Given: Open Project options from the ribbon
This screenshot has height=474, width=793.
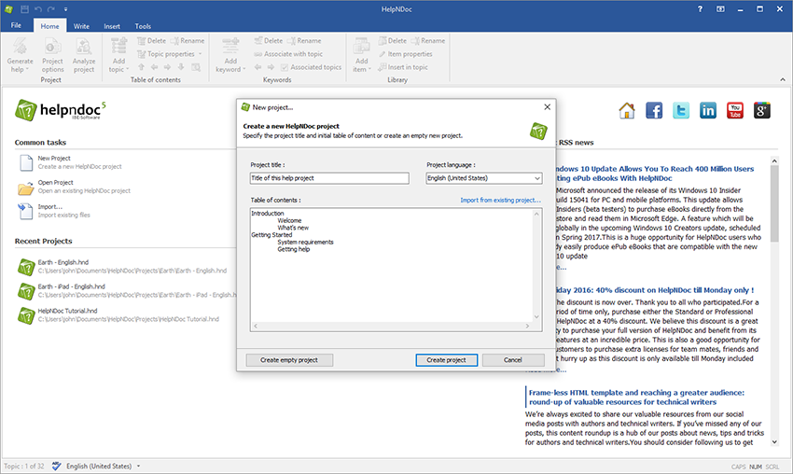Looking at the screenshot, I should (x=52, y=49).
